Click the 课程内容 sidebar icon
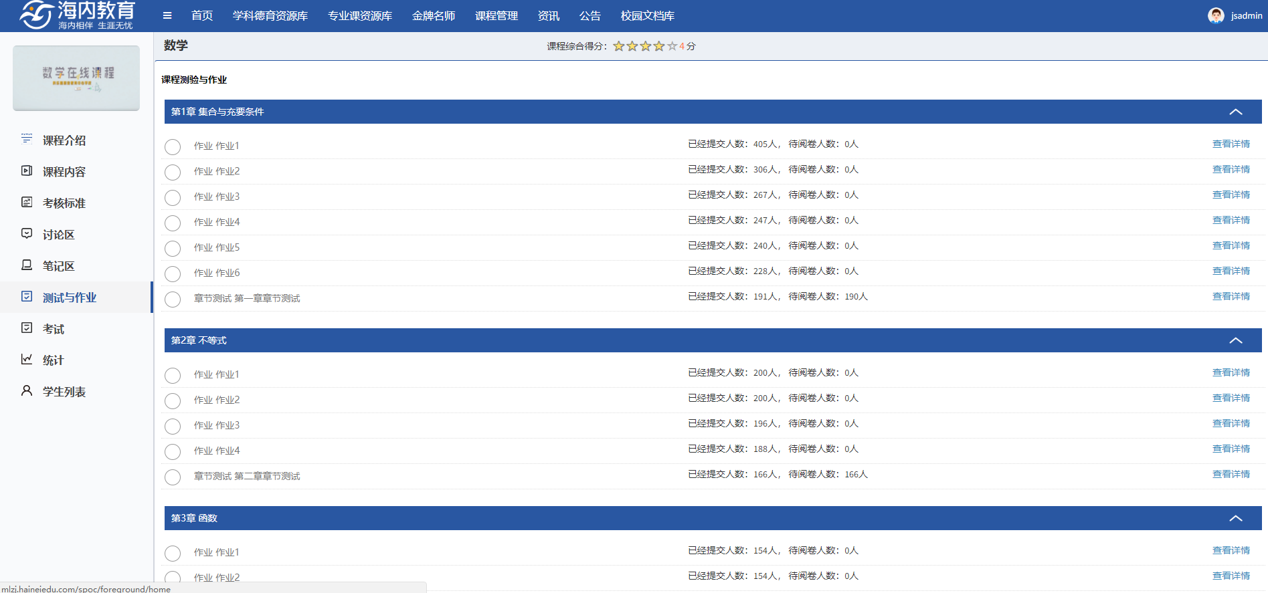Image resolution: width=1268 pixels, height=593 pixels. [27, 170]
